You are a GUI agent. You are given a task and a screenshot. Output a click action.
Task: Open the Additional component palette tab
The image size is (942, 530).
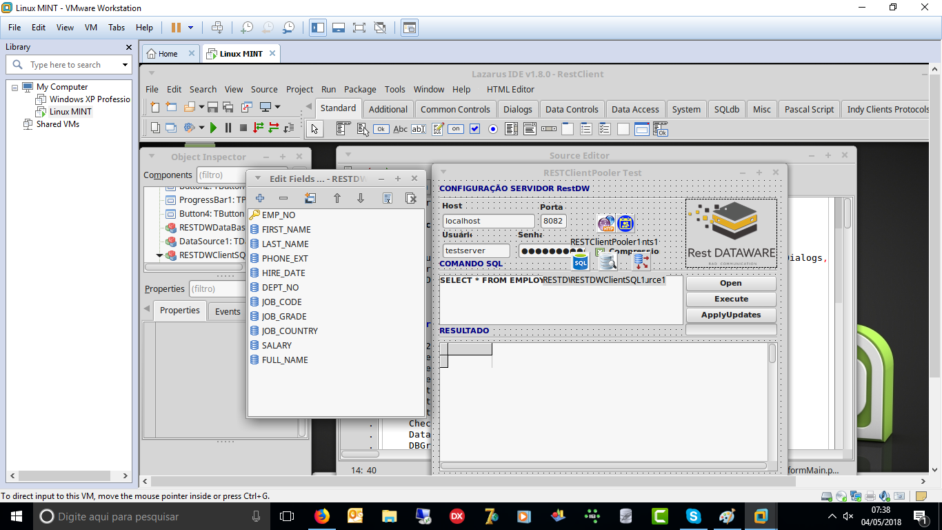tap(388, 109)
